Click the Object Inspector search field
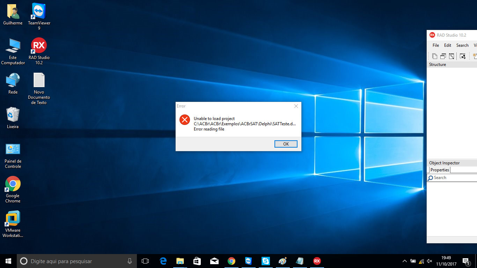The width and height of the screenshot is (477, 268). [452, 178]
